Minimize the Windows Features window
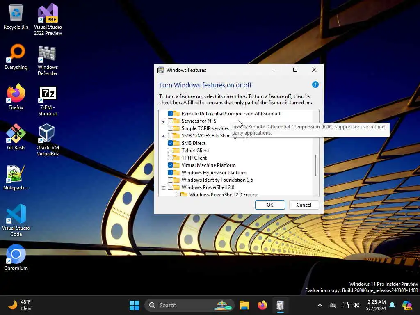The height and width of the screenshot is (315, 420). [277, 70]
